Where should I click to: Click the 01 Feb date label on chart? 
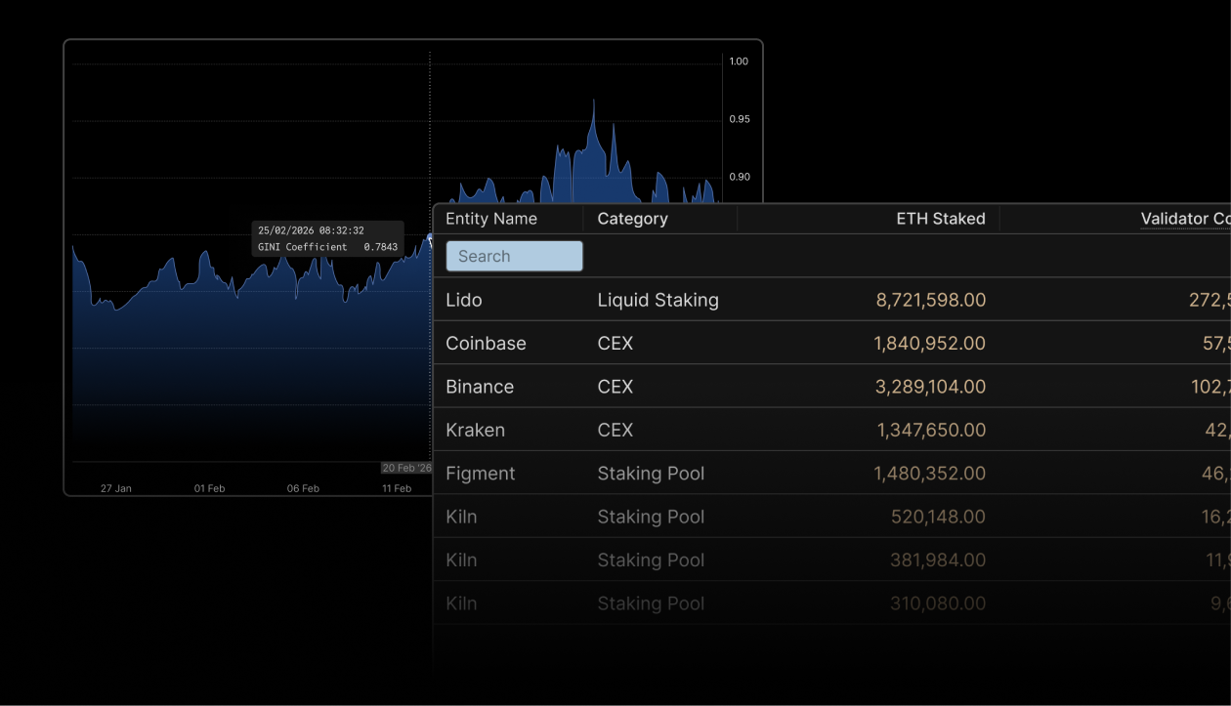point(209,488)
